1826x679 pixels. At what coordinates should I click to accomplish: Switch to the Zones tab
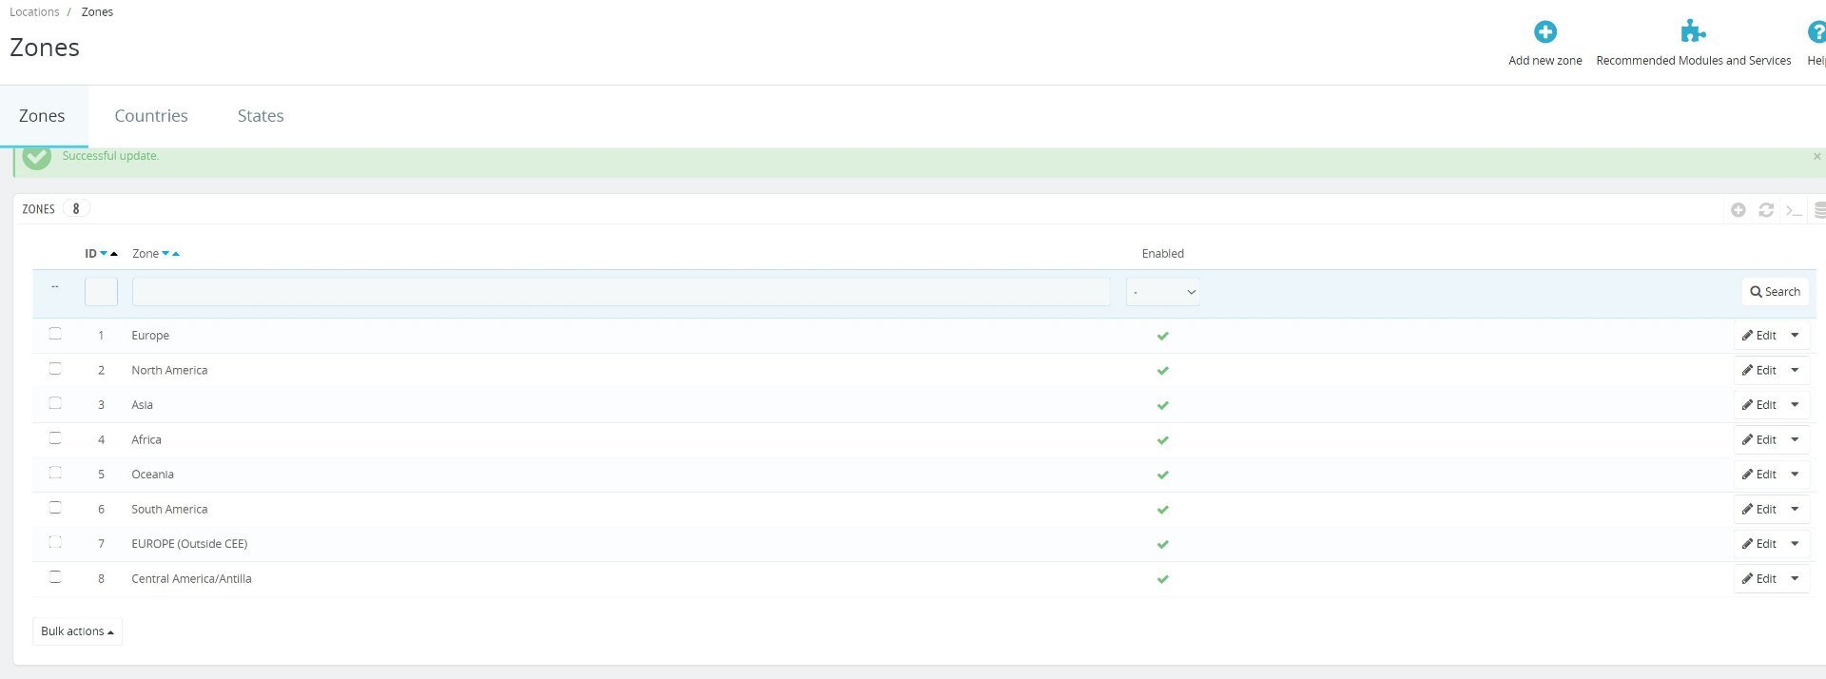(43, 116)
